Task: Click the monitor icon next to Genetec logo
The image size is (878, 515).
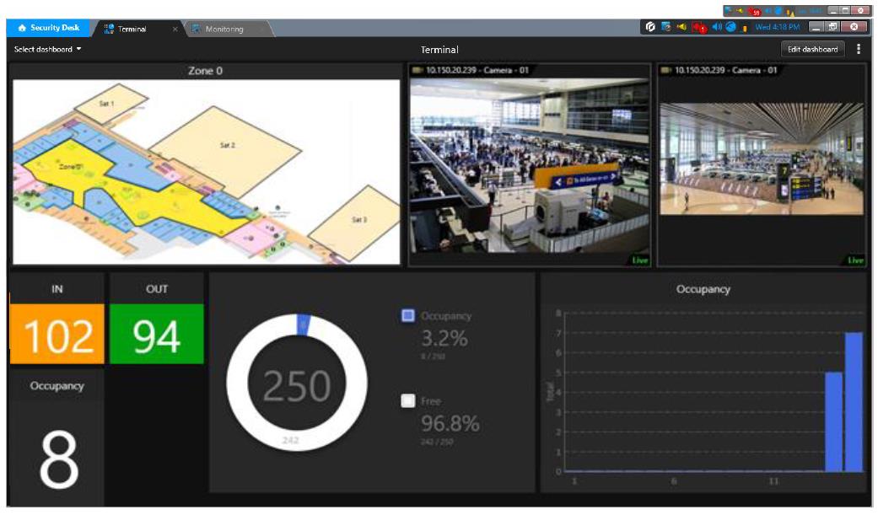Action: point(666,27)
